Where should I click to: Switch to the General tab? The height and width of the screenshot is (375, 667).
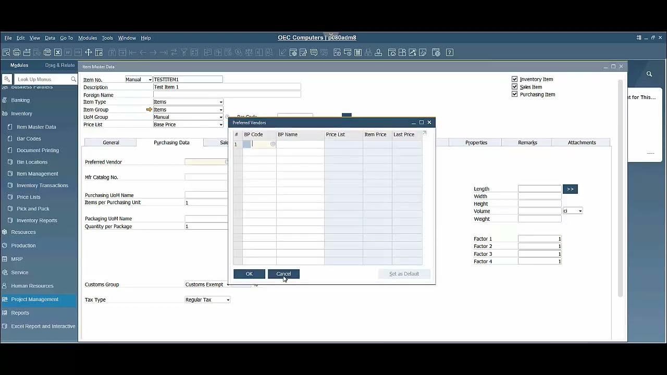point(110,142)
